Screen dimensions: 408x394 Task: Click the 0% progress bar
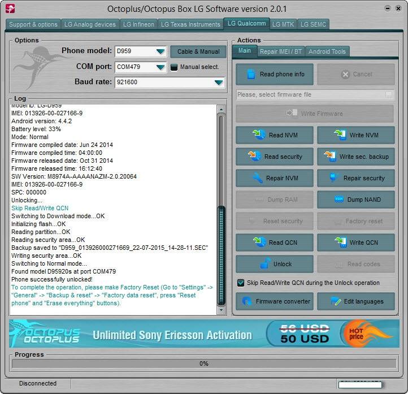tap(204, 363)
